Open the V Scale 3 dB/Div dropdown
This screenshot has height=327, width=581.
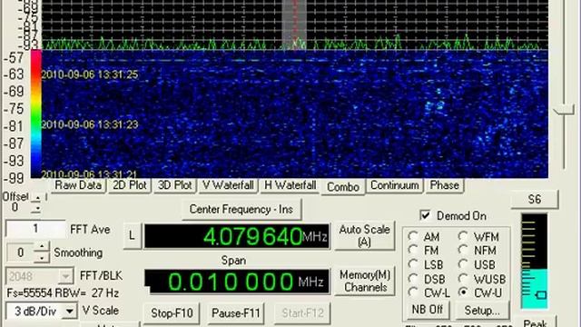pyautogui.click(x=70, y=311)
